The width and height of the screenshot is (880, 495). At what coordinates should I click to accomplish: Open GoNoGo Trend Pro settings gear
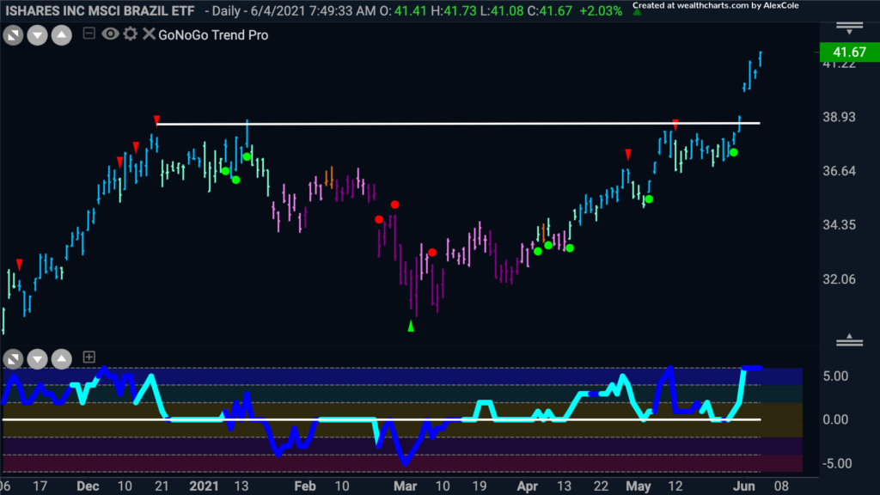131,34
